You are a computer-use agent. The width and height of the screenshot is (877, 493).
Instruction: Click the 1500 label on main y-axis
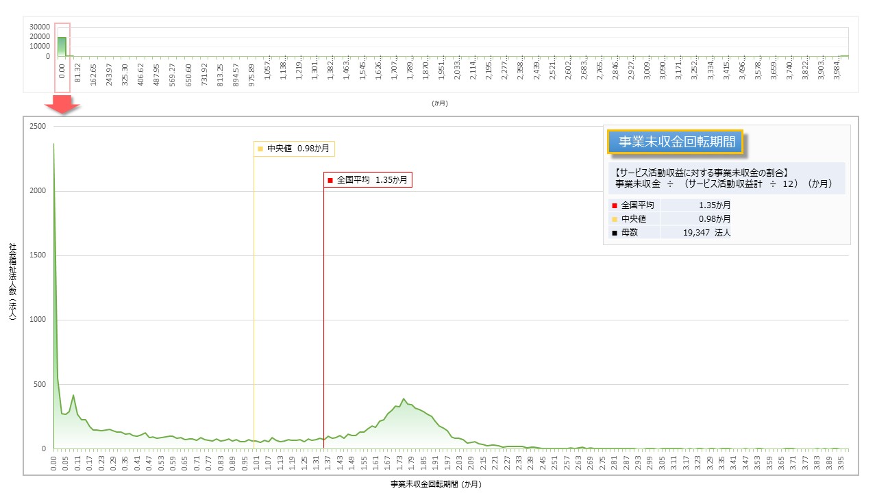click(38, 255)
